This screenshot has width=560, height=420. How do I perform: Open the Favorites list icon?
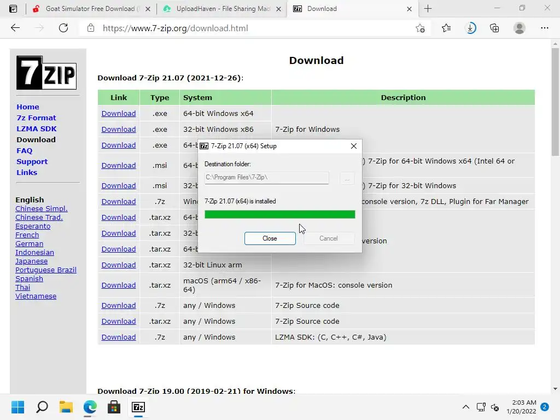tap(446, 28)
